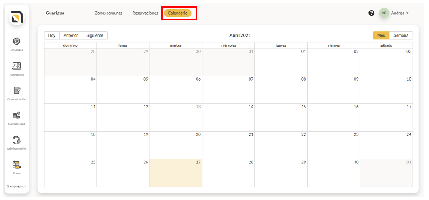Click day 21 in the calendar
The height and width of the screenshot is (200, 429).
tap(228, 145)
